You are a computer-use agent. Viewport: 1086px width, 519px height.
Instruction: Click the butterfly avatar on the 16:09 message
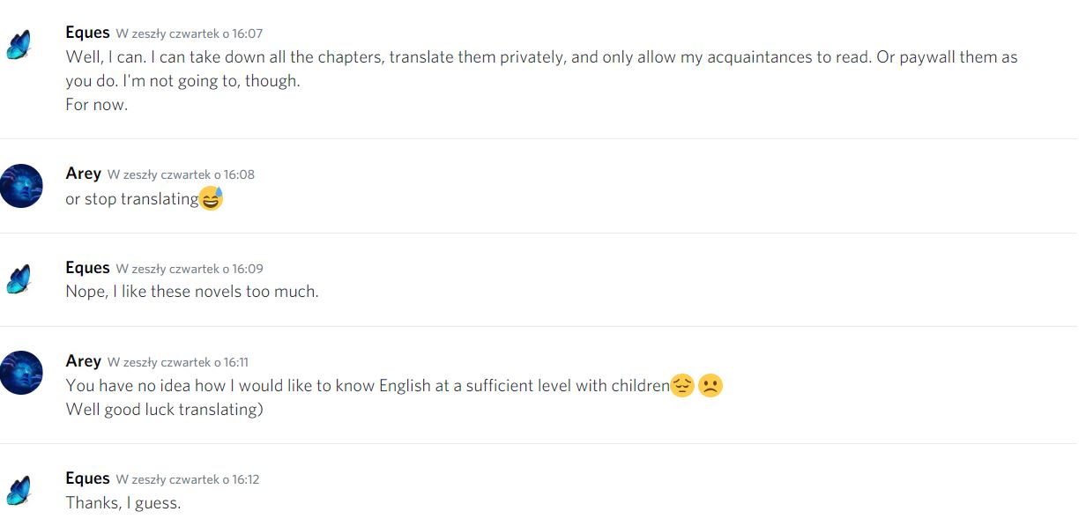click(19, 278)
